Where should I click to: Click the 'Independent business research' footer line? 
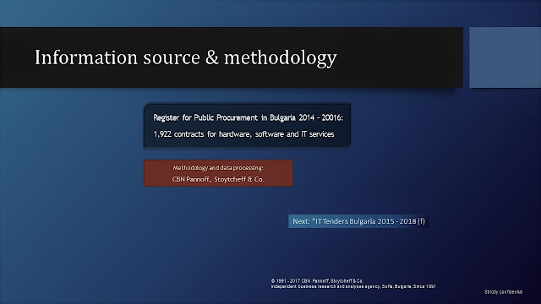pyautogui.click(x=353, y=286)
